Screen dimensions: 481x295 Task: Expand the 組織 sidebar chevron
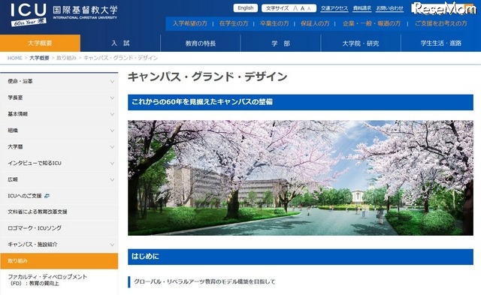pyautogui.click(x=112, y=131)
